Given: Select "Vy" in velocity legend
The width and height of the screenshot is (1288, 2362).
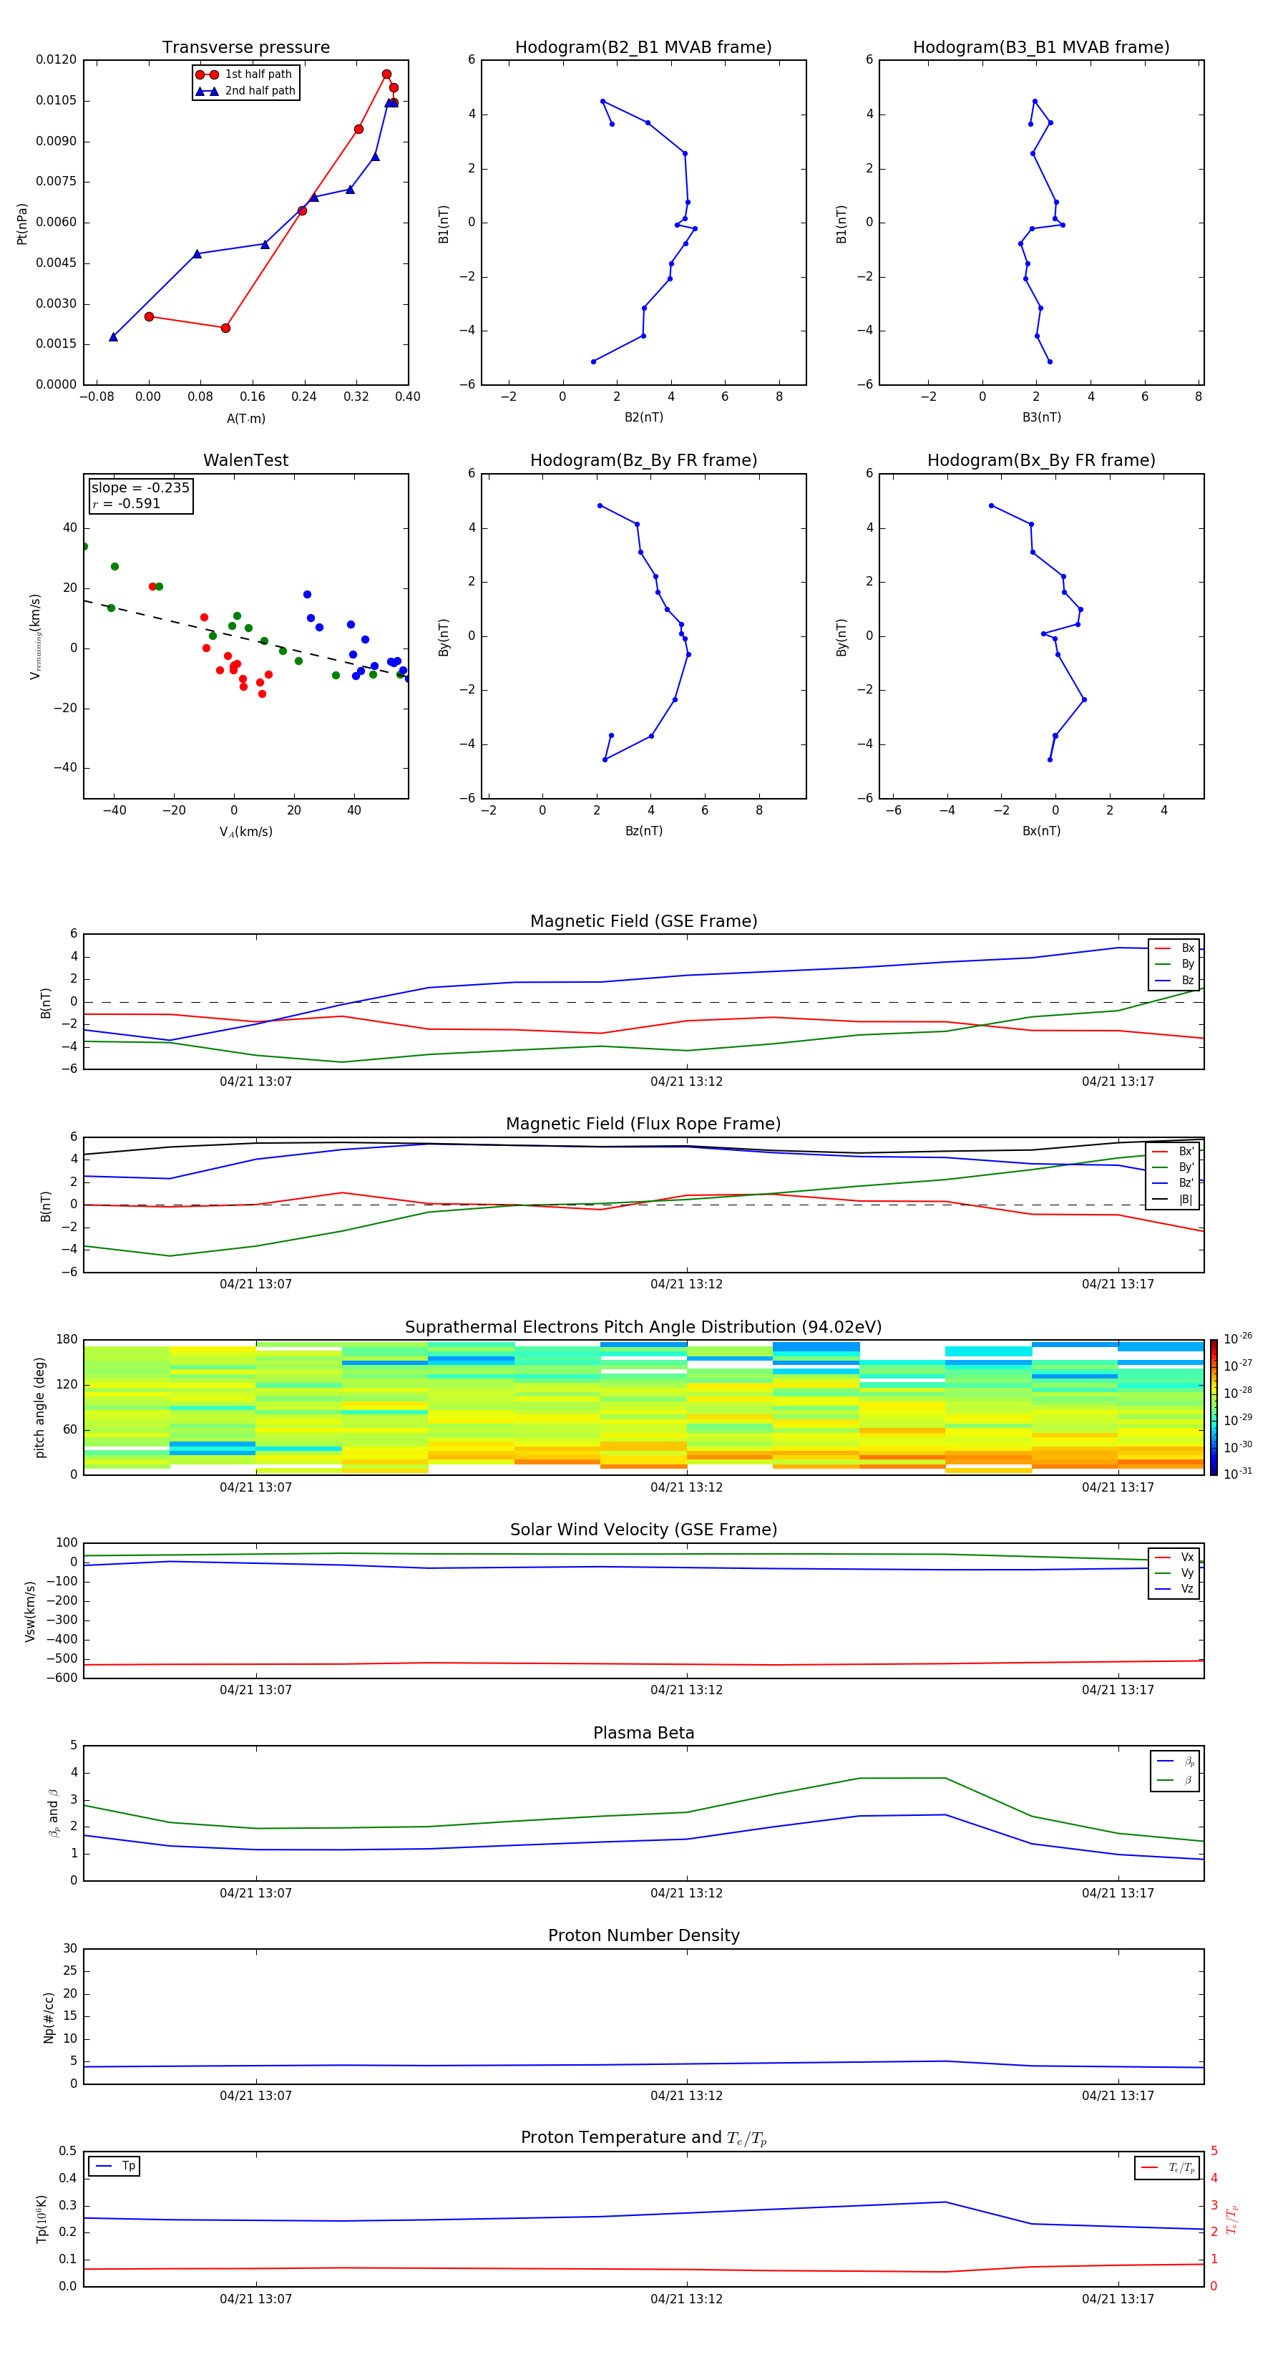Looking at the screenshot, I should [x=1174, y=1573].
